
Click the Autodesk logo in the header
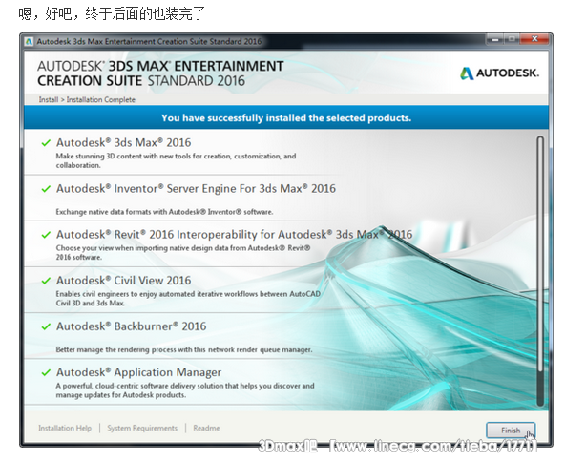(x=499, y=73)
